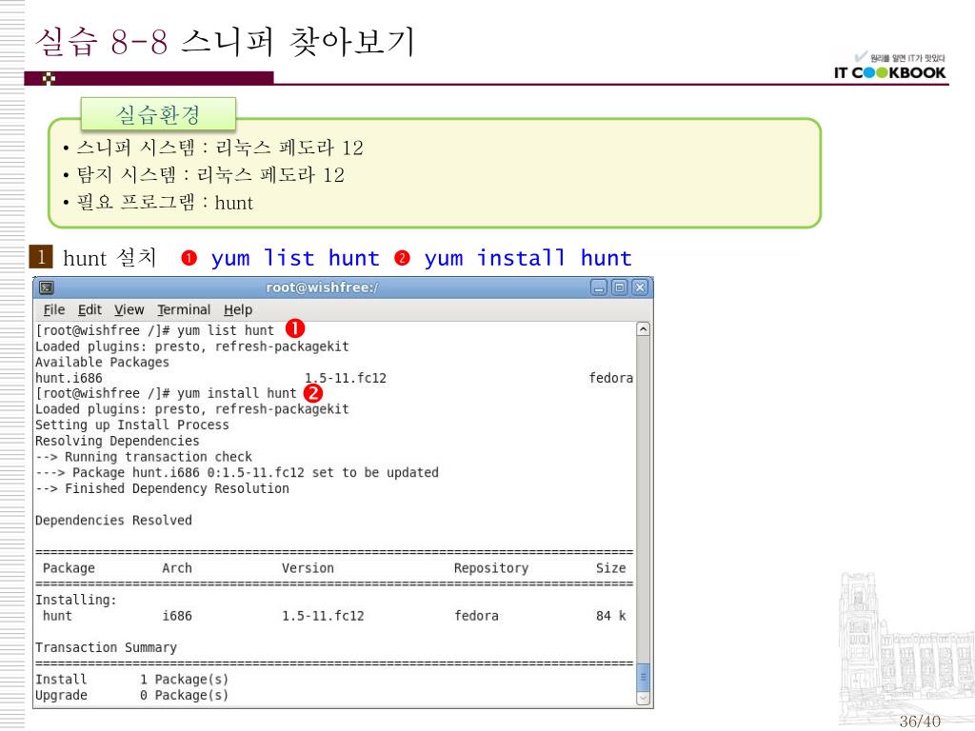Screen dimensions: 975x731
Task: Click the 'Repository' column header
Action: click(x=491, y=568)
